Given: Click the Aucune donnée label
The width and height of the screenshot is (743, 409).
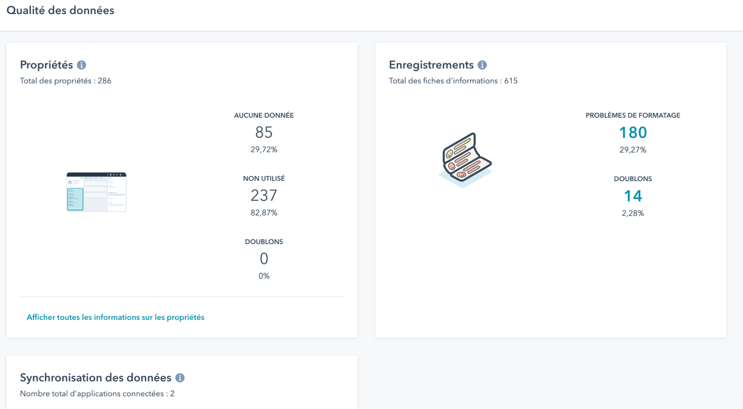Looking at the screenshot, I should pos(264,115).
